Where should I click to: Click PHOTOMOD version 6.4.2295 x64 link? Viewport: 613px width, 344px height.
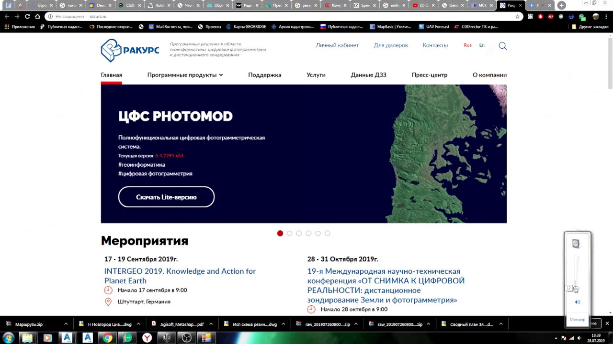click(x=169, y=156)
